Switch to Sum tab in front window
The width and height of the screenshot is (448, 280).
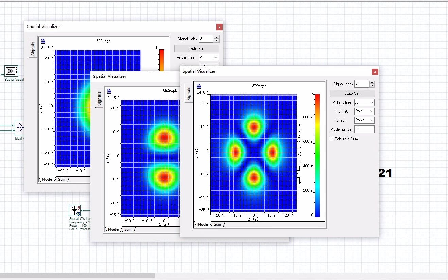(x=217, y=224)
